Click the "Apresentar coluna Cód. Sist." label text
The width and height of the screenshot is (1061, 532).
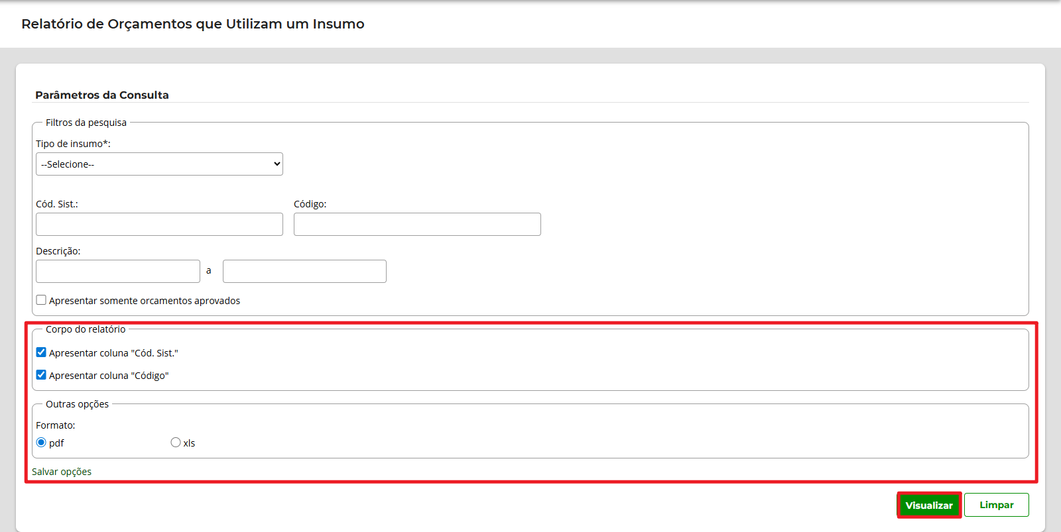pos(113,353)
